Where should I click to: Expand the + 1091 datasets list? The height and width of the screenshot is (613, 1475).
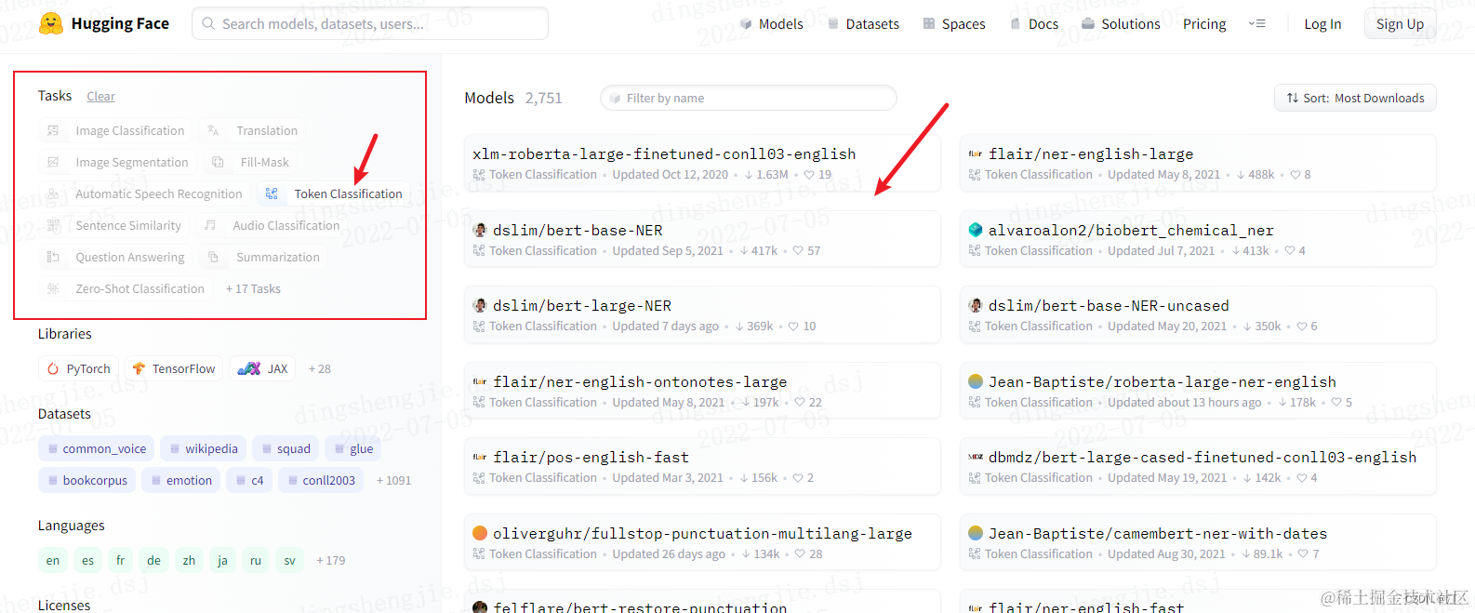tap(393, 480)
